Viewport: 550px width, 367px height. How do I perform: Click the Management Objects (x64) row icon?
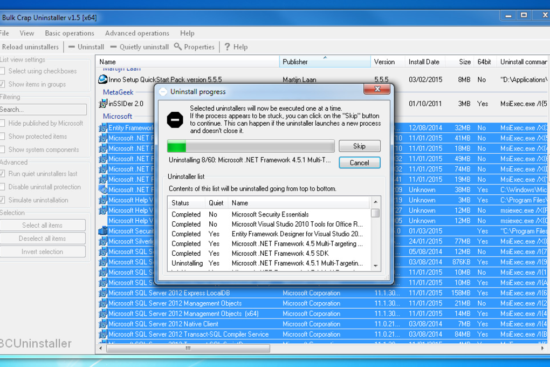tap(103, 314)
